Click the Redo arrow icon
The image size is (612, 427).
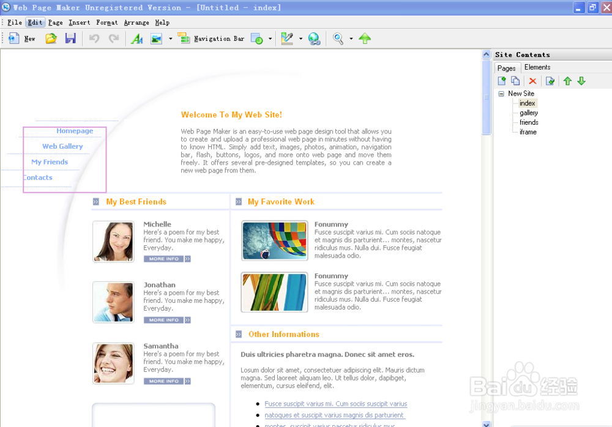(114, 39)
